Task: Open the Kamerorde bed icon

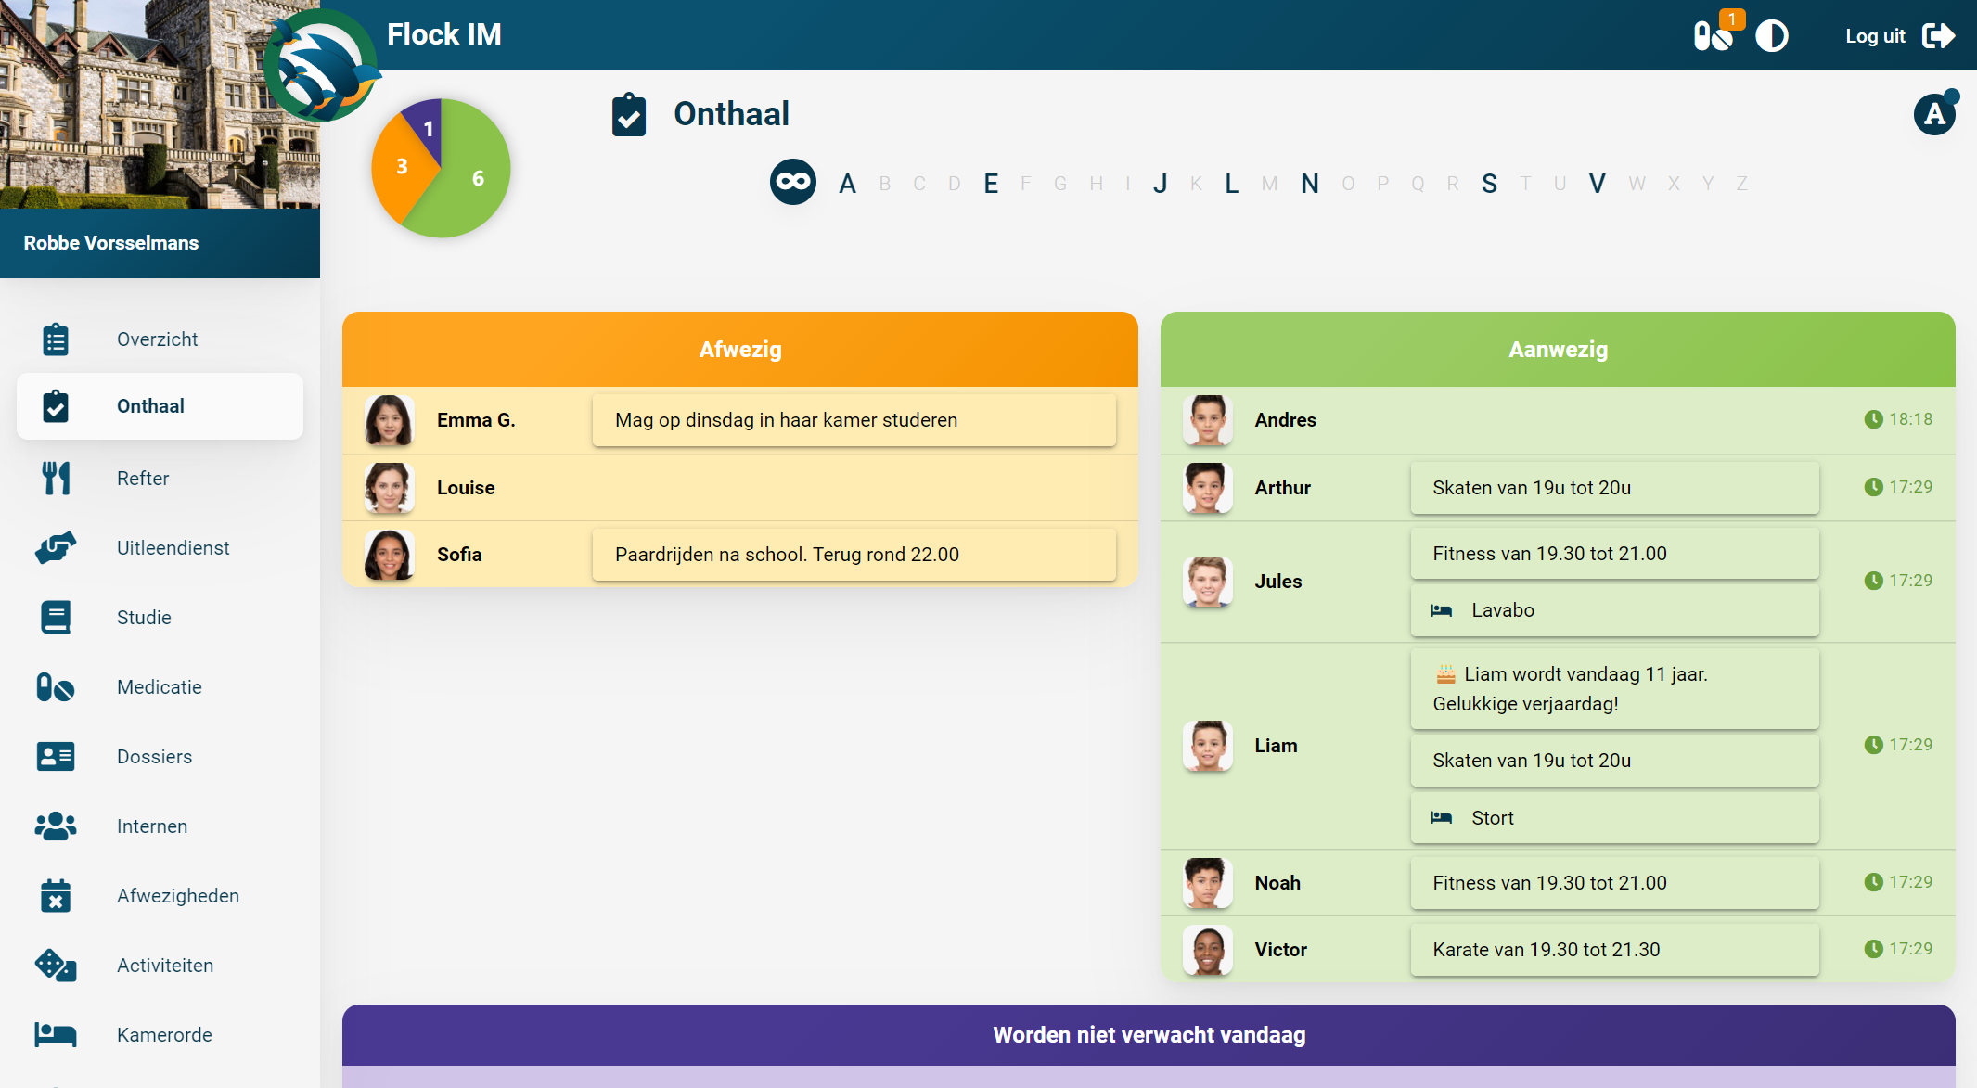Action: [x=56, y=1035]
